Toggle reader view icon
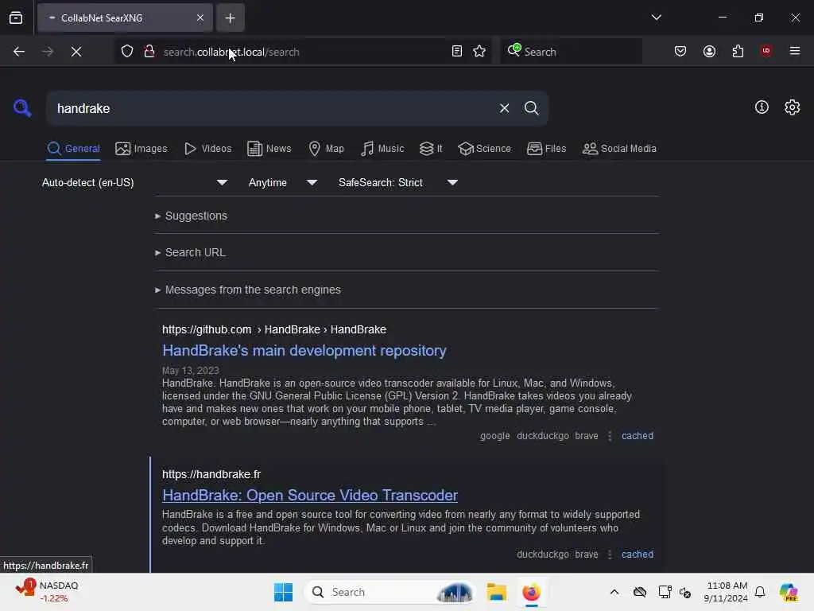This screenshot has width=814, height=611. click(x=457, y=52)
